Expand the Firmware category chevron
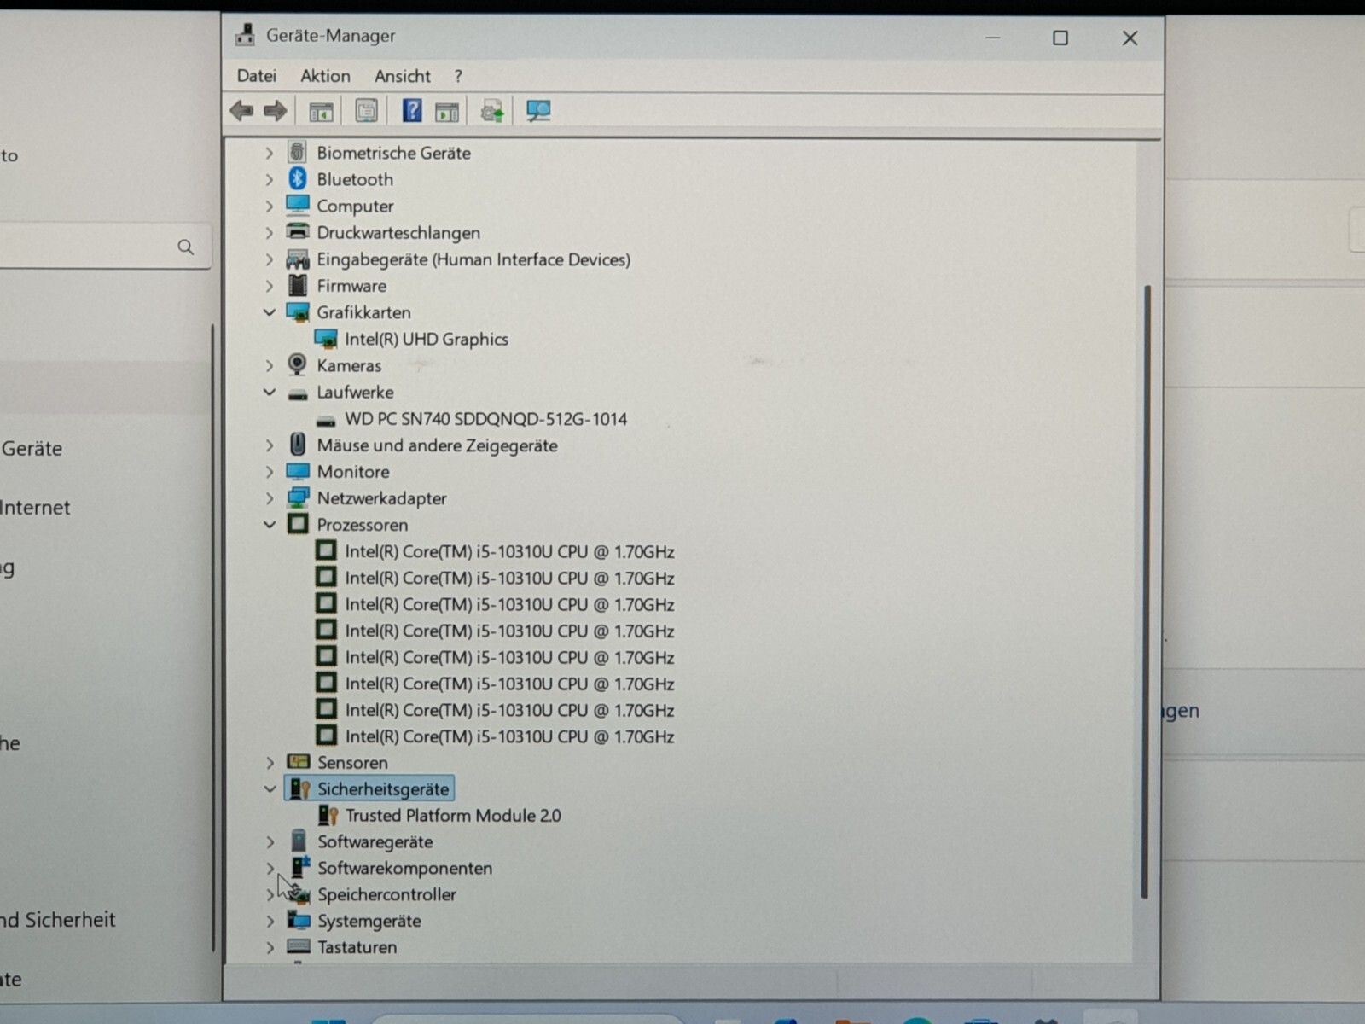1365x1024 pixels. (x=270, y=285)
